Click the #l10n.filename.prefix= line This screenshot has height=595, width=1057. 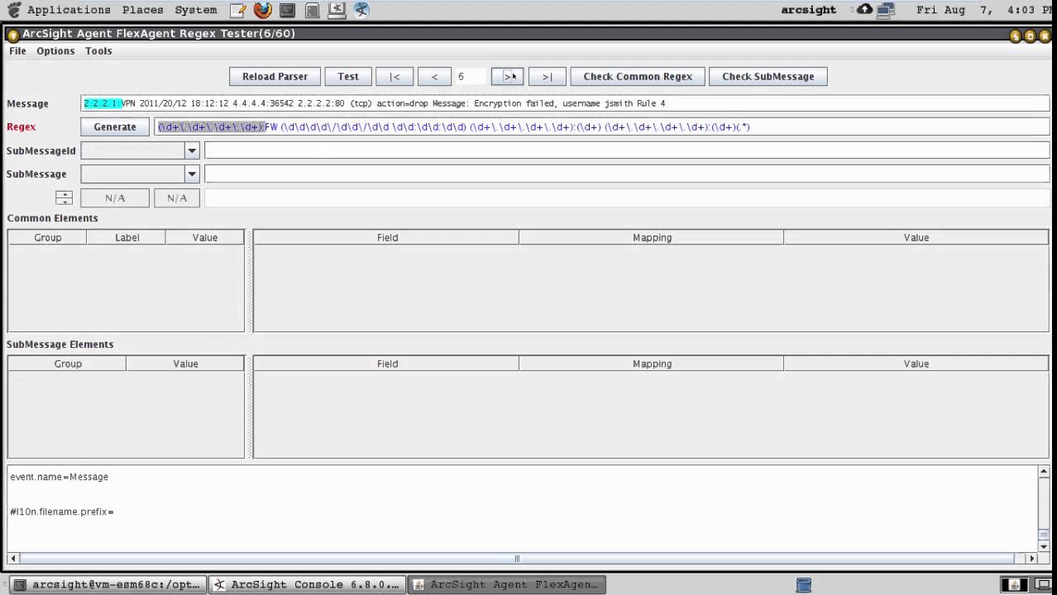(x=61, y=512)
